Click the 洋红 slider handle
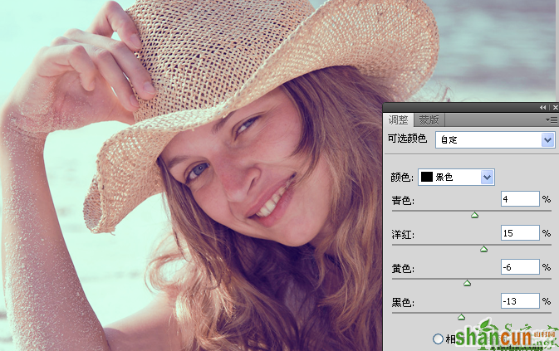This screenshot has height=351, width=559. pos(483,249)
